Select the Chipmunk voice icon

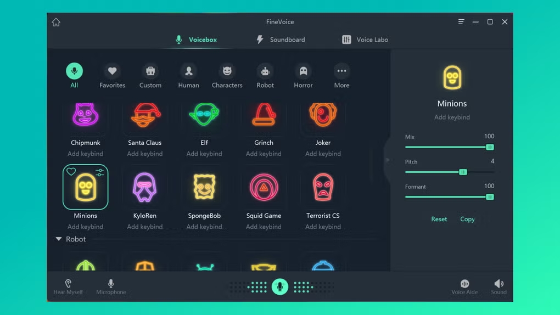tap(85, 116)
